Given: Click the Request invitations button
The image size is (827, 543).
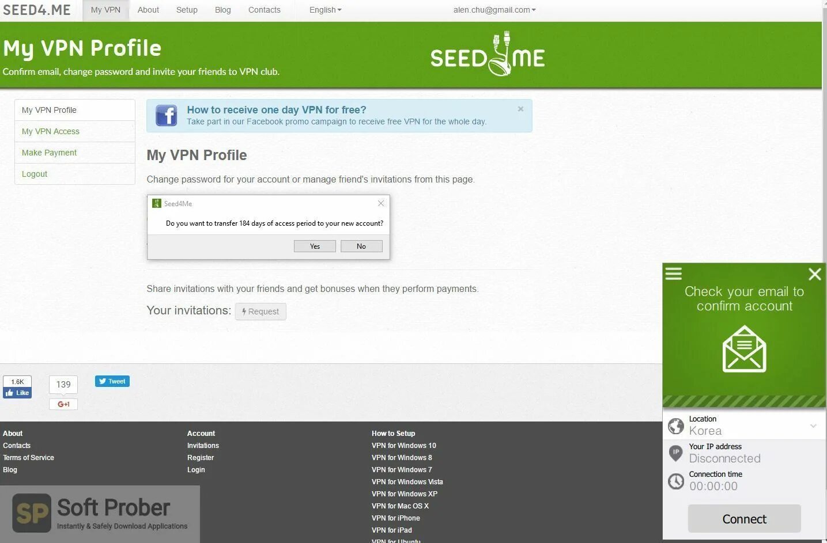Looking at the screenshot, I should coord(260,312).
